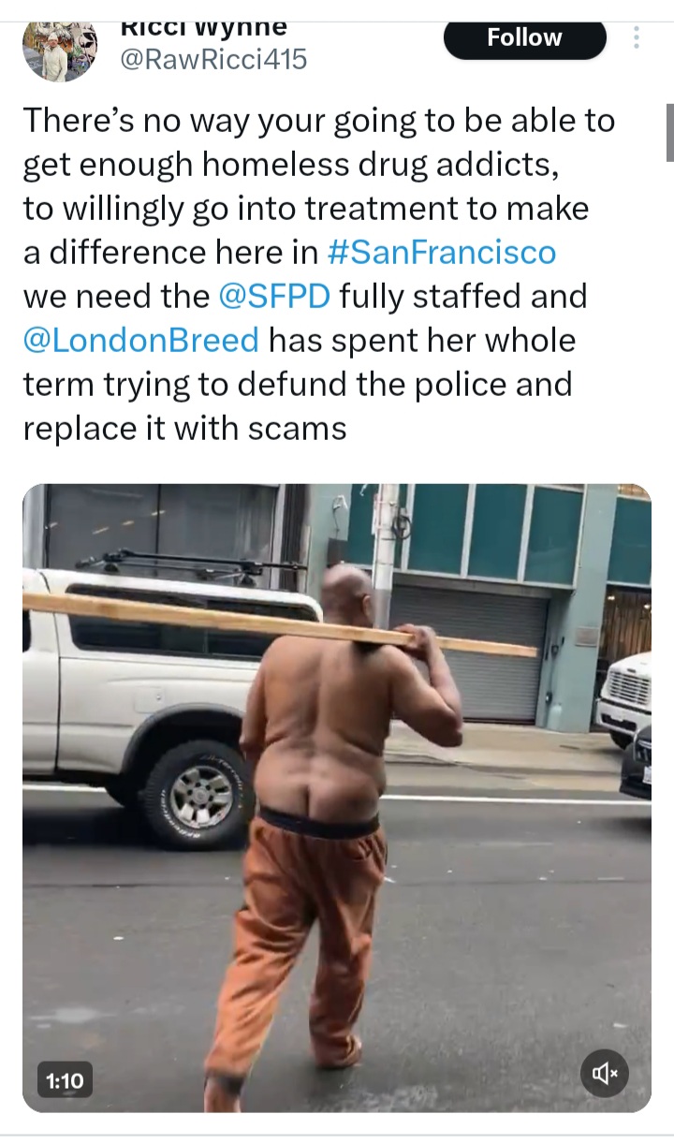Image resolution: width=674 pixels, height=1143 pixels.
Task: Click the white pickup truck in the video
Action: pyautogui.click(x=168, y=693)
